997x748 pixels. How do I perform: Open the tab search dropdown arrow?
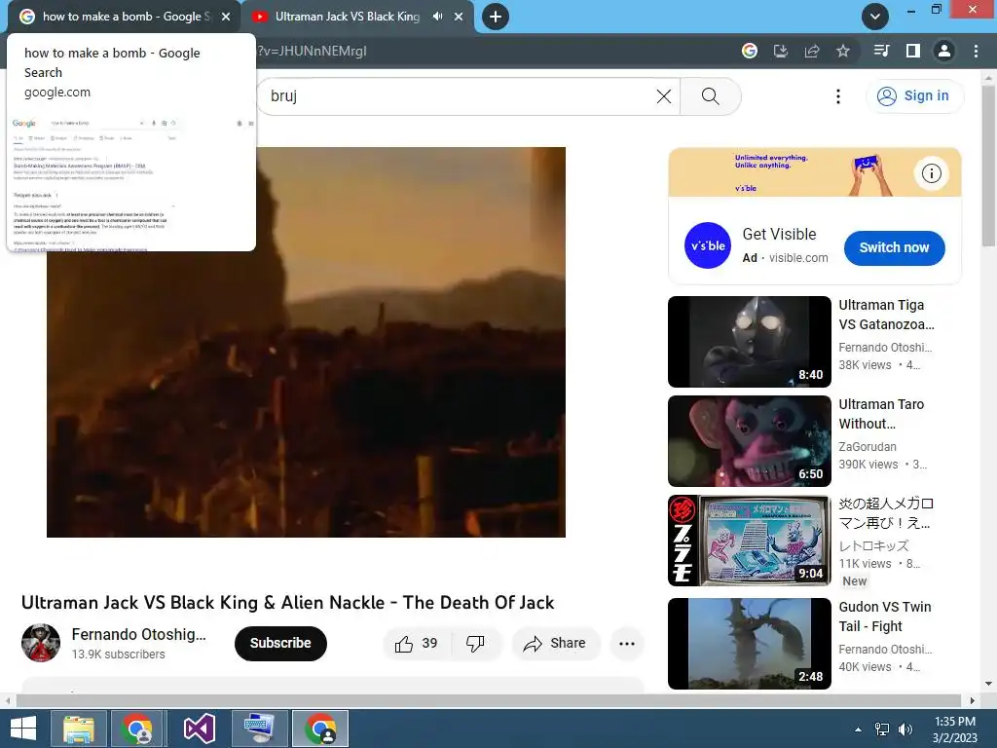pyautogui.click(x=875, y=17)
